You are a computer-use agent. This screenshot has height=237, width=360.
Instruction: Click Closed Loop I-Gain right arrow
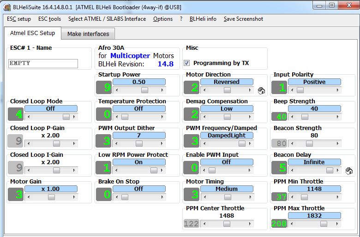tap(74, 171)
